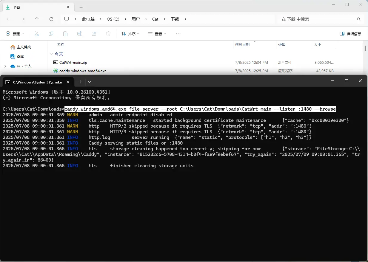Click '7/8/2025 12:34 PM' date cell
Image resolution: width=368 pixels, height=262 pixels.
tap(252, 63)
